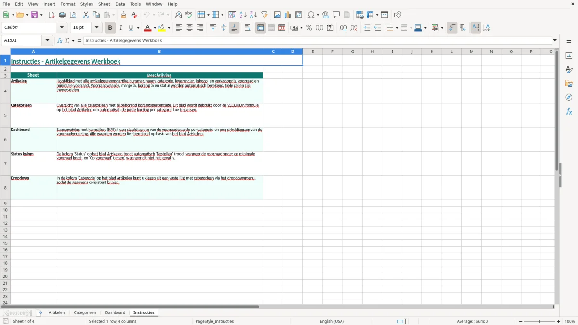The width and height of the screenshot is (578, 325).
Task: Open the Conditional Formatting dropdown arrow
Action: pyautogui.click(x=442, y=28)
